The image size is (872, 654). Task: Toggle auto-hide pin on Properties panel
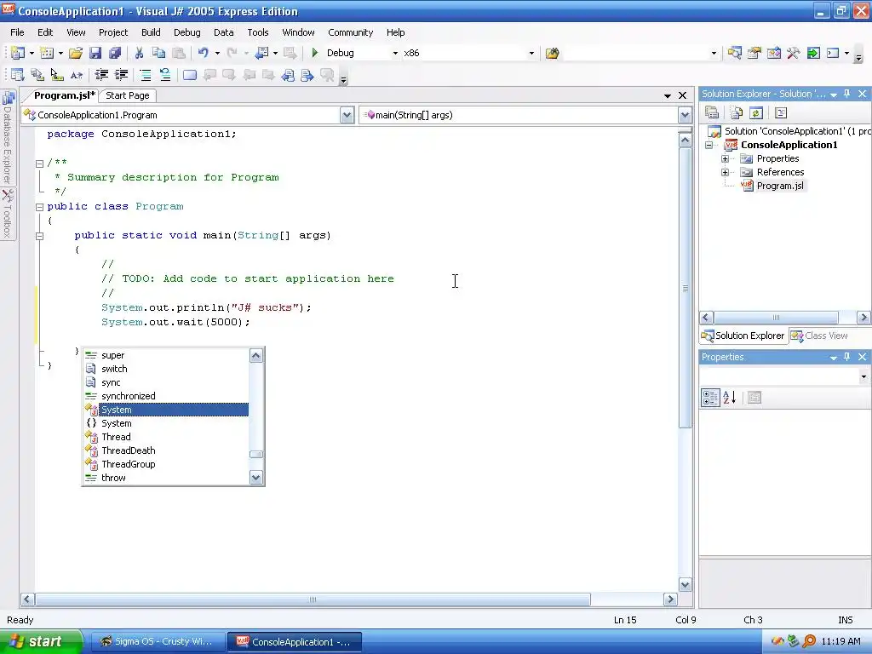click(847, 357)
